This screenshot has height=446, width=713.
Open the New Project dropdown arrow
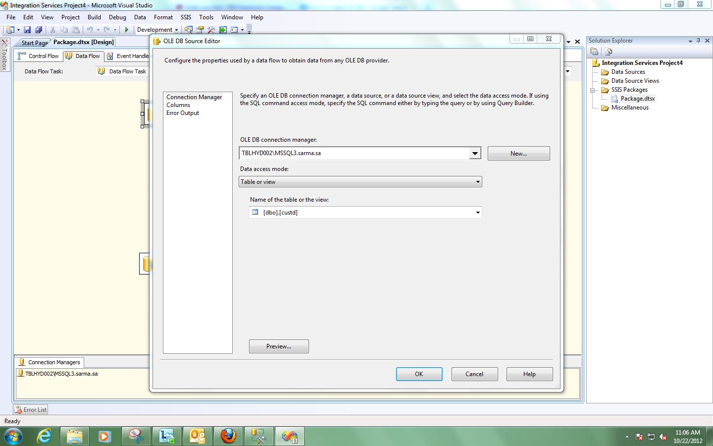[x=18, y=30]
